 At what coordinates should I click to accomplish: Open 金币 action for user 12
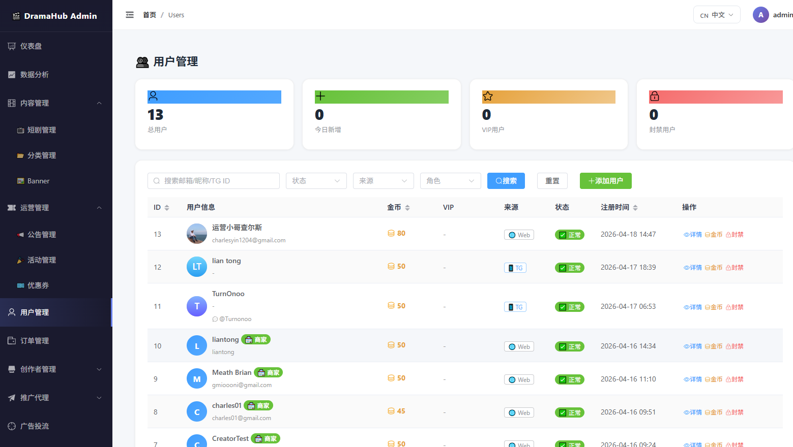(x=714, y=268)
